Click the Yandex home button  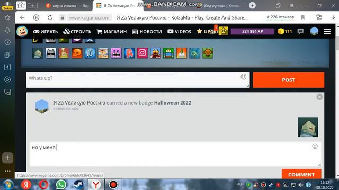tap(36, 17)
